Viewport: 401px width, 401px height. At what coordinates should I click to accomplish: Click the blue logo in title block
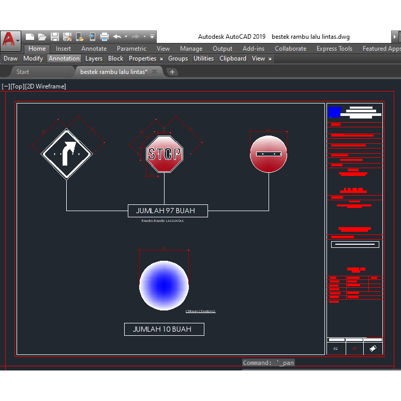coord(334,112)
